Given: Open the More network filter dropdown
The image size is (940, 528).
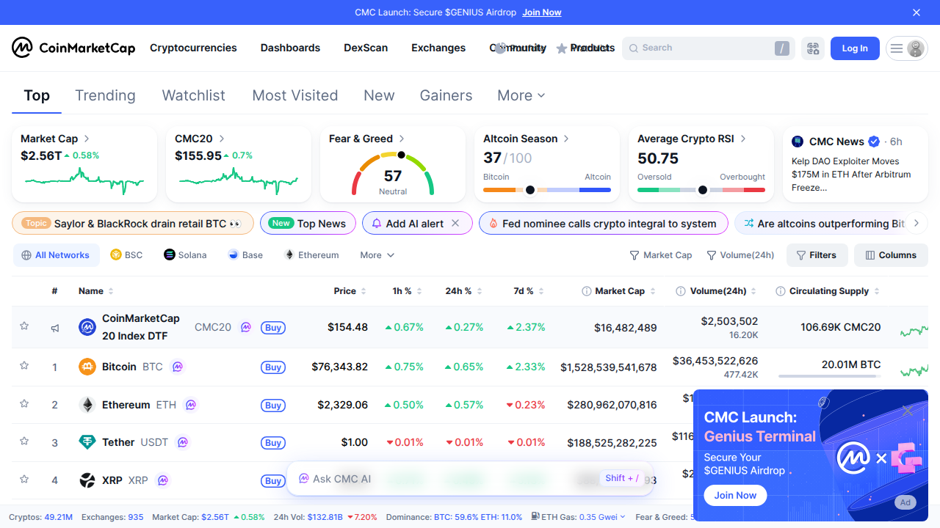Looking at the screenshot, I should pos(377,254).
